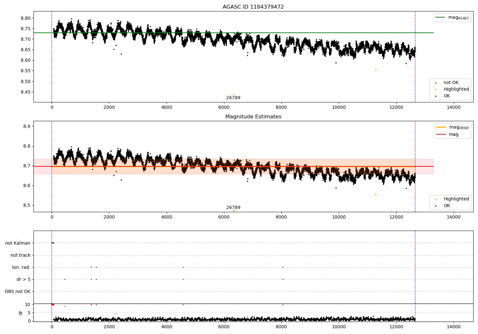Screen dimensions: 478x334
Task: Click the 'Ion. rad.' flag dot near x 8000
Action: tap(283, 267)
